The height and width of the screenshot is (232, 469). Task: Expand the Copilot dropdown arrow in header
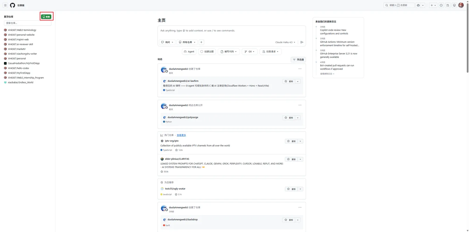pyautogui.click(x=423, y=5)
